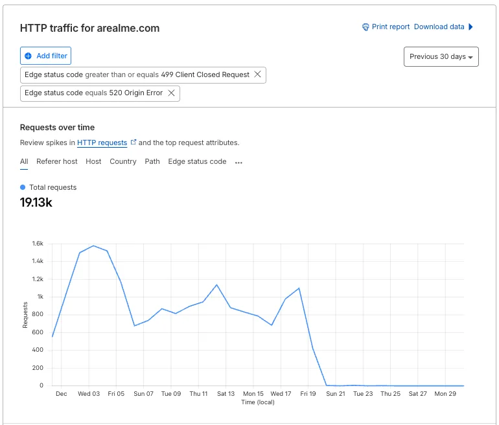This screenshot has width=499, height=425.
Task: Select the Host tab
Action: 93,161
